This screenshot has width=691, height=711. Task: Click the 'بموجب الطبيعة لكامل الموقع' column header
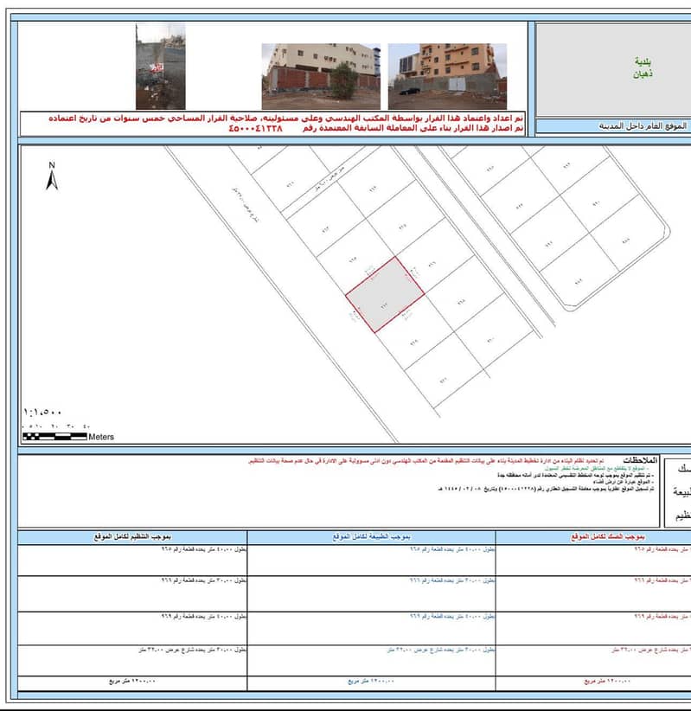coord(371,537)
